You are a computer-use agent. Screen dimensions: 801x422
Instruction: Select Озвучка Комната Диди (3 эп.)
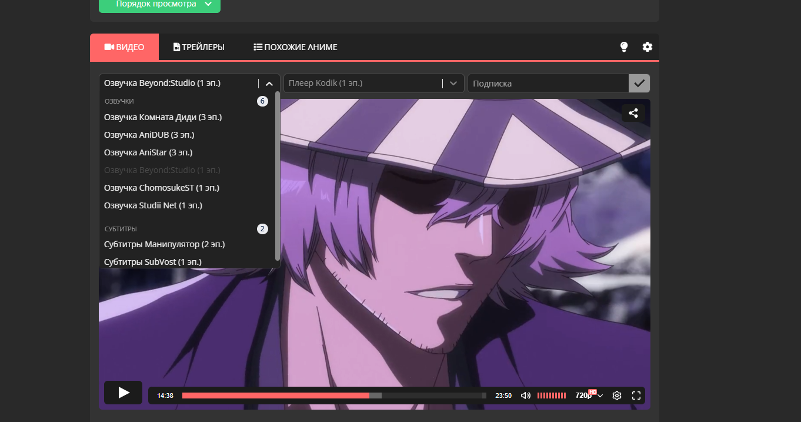click(x=187, y=117)
